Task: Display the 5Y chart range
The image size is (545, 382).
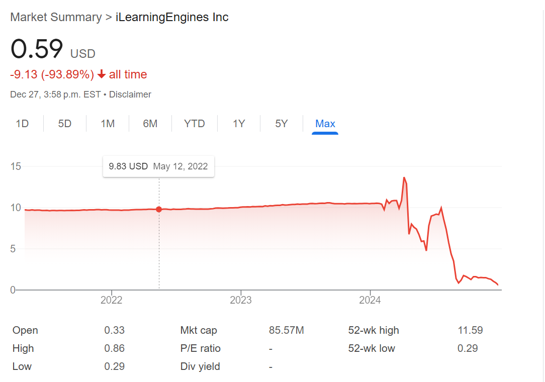Action: point(282,124)
